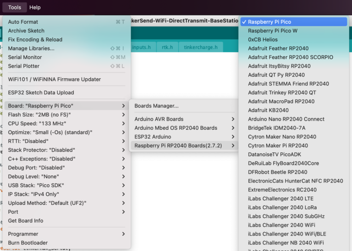Expand Raspberry Pi RP2040 Boards(2.7.2) submenu
The width and height of the screenshot is (352, 251).
click(184, 145)
